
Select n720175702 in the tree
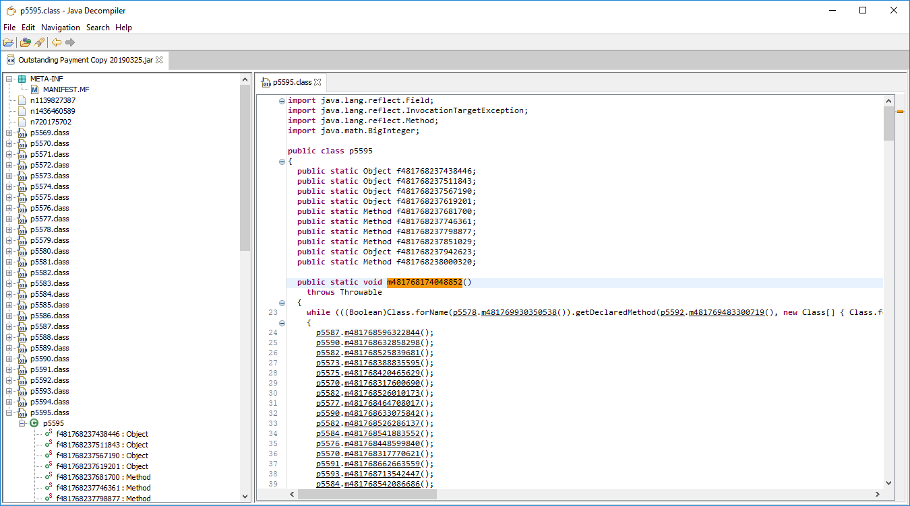[51, 122]
